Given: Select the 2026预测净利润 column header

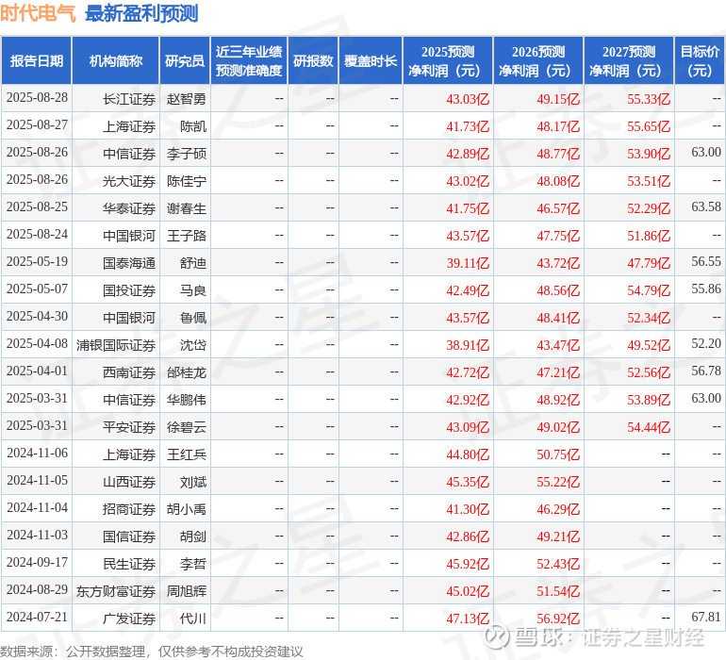Looking at the screenshot, I should pos(538,60).
